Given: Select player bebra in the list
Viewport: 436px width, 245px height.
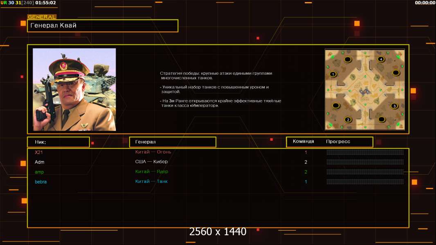Looking at the screenshot, I should (x=40, y=182).
